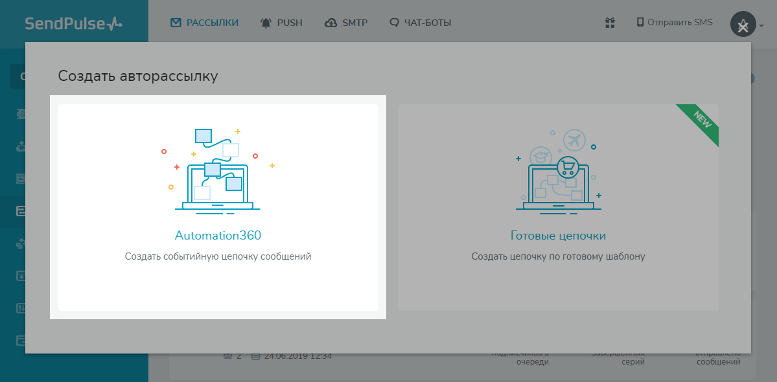
Task: Select the text "Создать цепочку по готовому шаблону"
Action: point(559,257)
